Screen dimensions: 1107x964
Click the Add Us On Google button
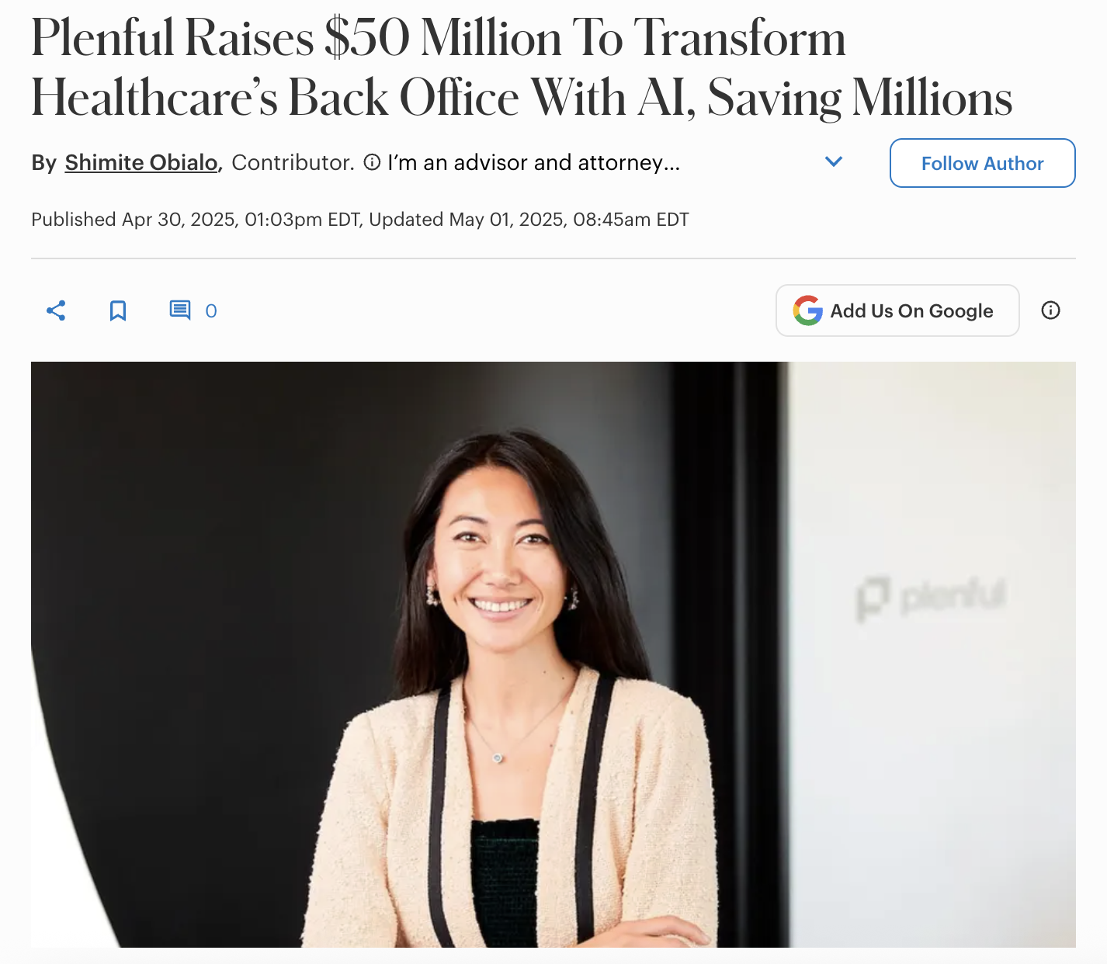click(897, 310)
